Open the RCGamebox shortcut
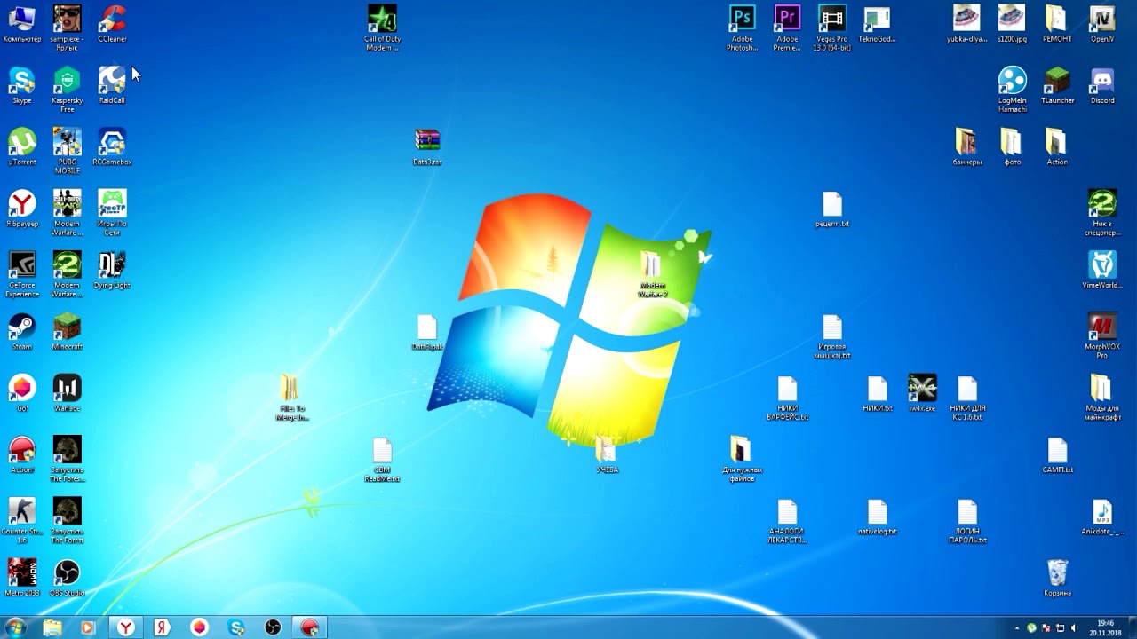This screenshot has height=639, width=1137. (x=112, y=147)
